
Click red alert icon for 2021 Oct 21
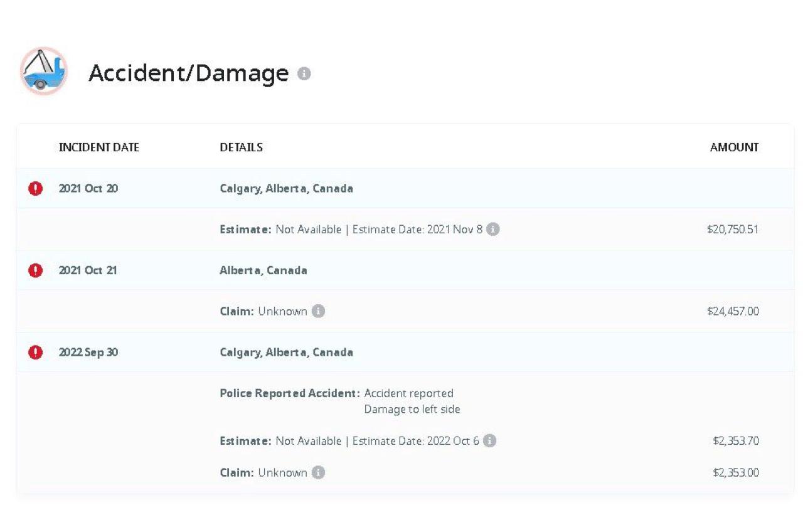click(36, 270)
